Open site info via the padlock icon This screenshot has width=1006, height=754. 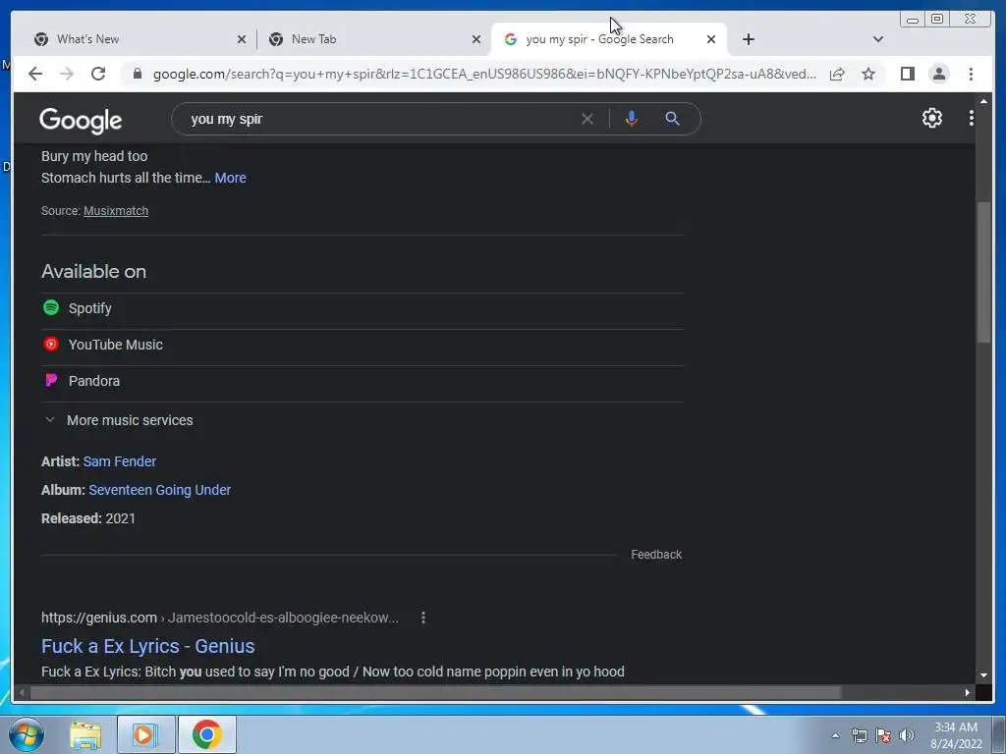[137, 74]
